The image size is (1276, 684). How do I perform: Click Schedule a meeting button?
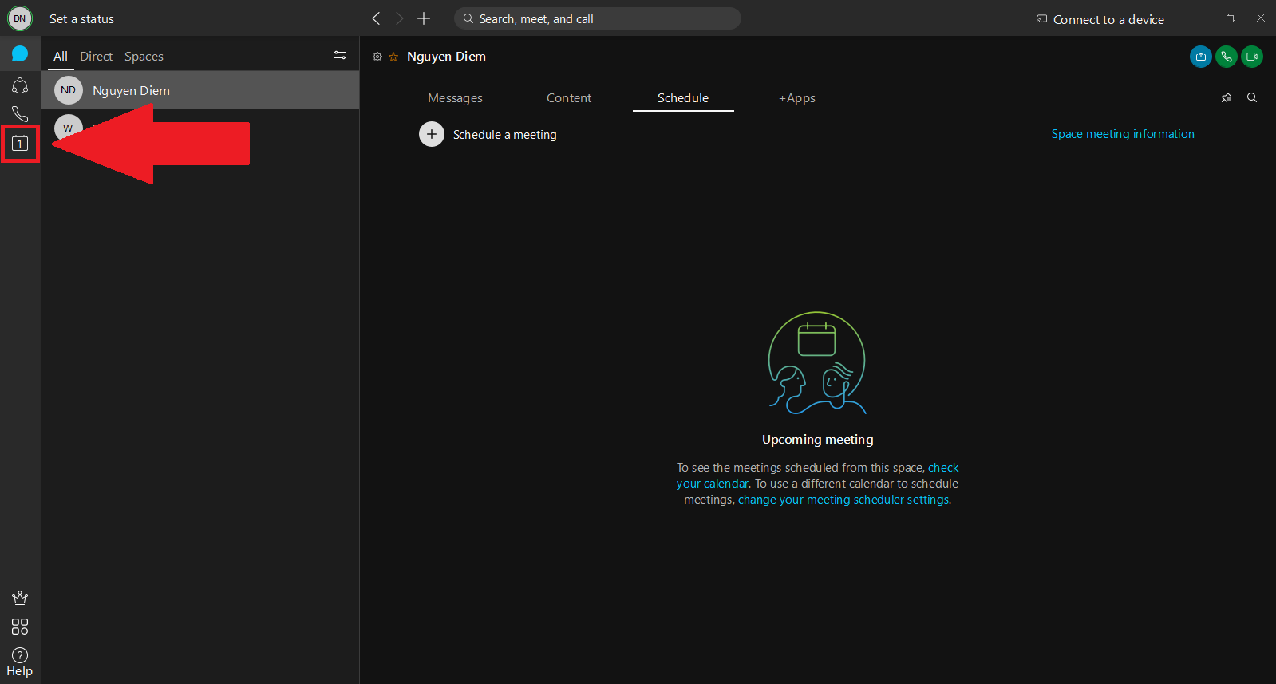(432, 134)
